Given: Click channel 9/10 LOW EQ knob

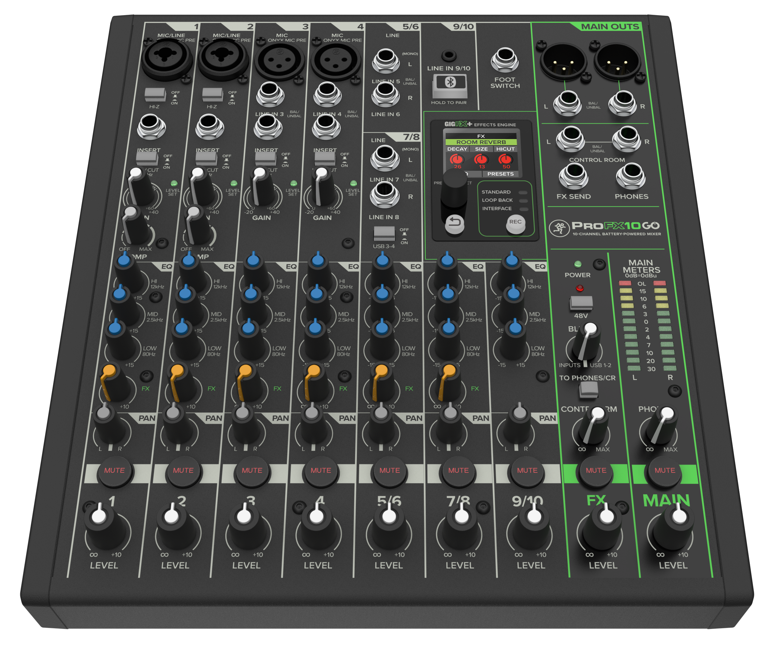Looking at the screenshot, I should [x=515, y=339].
